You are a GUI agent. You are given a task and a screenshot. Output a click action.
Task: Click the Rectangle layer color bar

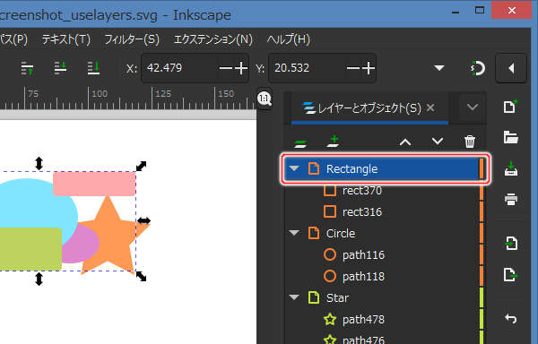(482, 169)
